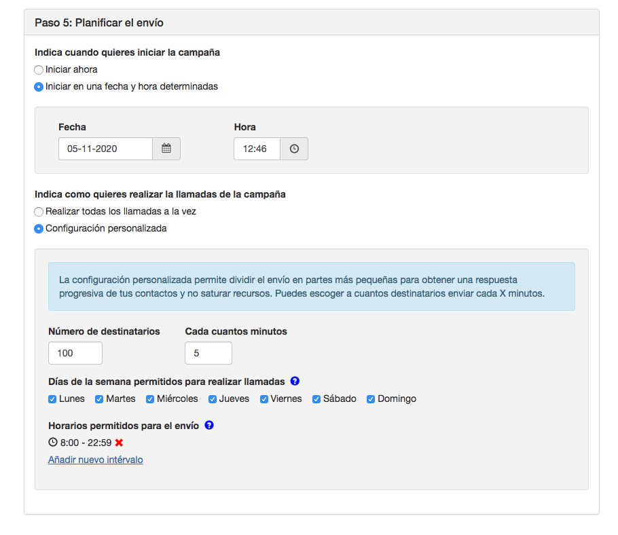
Task: Disable the Miércoles checkbox
Action: (x=150, y=399)
